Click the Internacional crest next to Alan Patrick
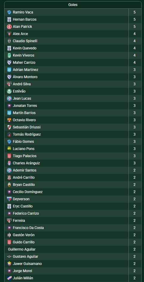The image size is (144, 282). (x=9, y=27)
